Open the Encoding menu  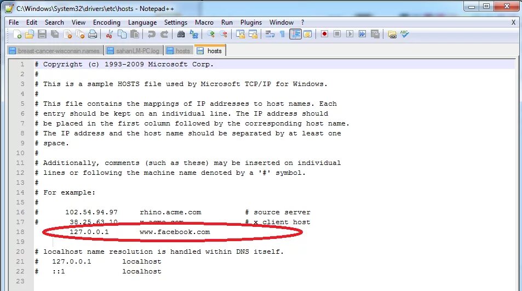pyautogui.click(x=106, y=22)
